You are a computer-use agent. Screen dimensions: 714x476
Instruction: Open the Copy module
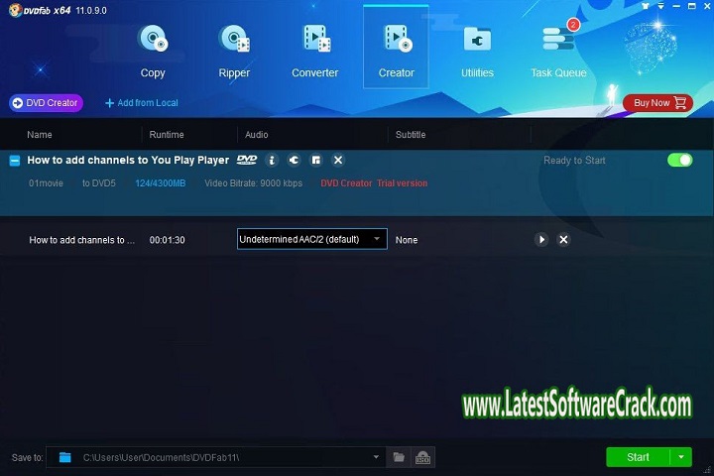pos(153,50)
